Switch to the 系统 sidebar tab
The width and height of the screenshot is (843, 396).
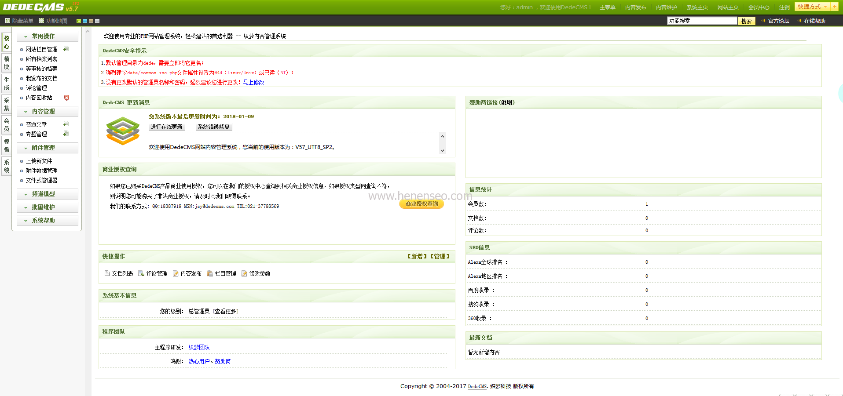pyautogui.click(x=7, y=166)
